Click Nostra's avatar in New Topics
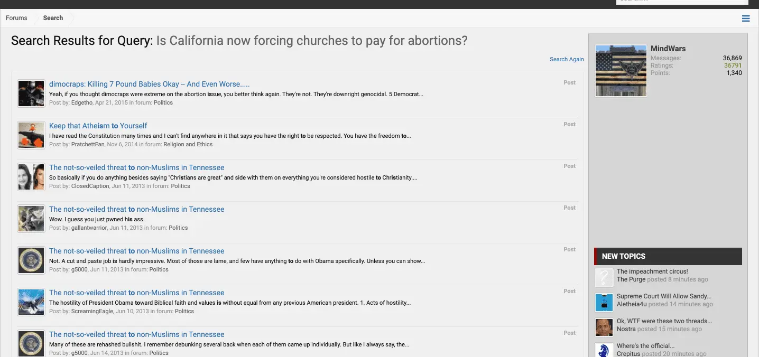Viewport: 759px width, 357px height. point(604,327)
